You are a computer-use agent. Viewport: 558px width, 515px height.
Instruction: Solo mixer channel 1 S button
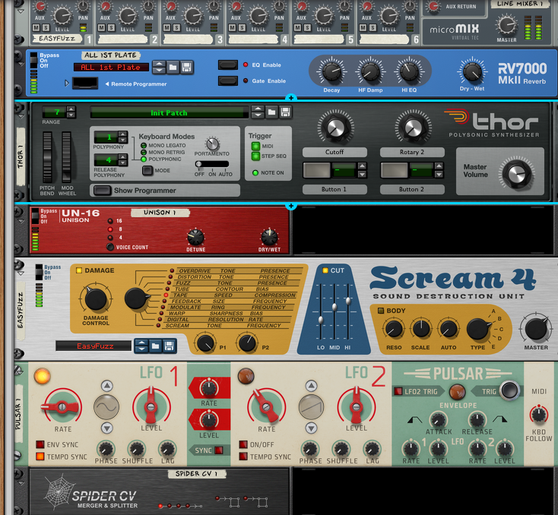click(46, 28)
